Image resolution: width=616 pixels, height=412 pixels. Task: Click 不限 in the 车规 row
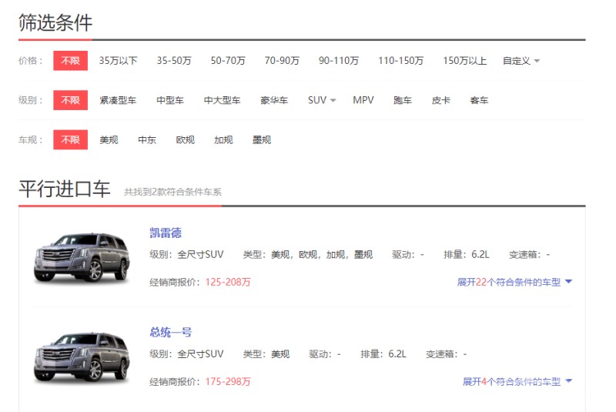(70, 139)
